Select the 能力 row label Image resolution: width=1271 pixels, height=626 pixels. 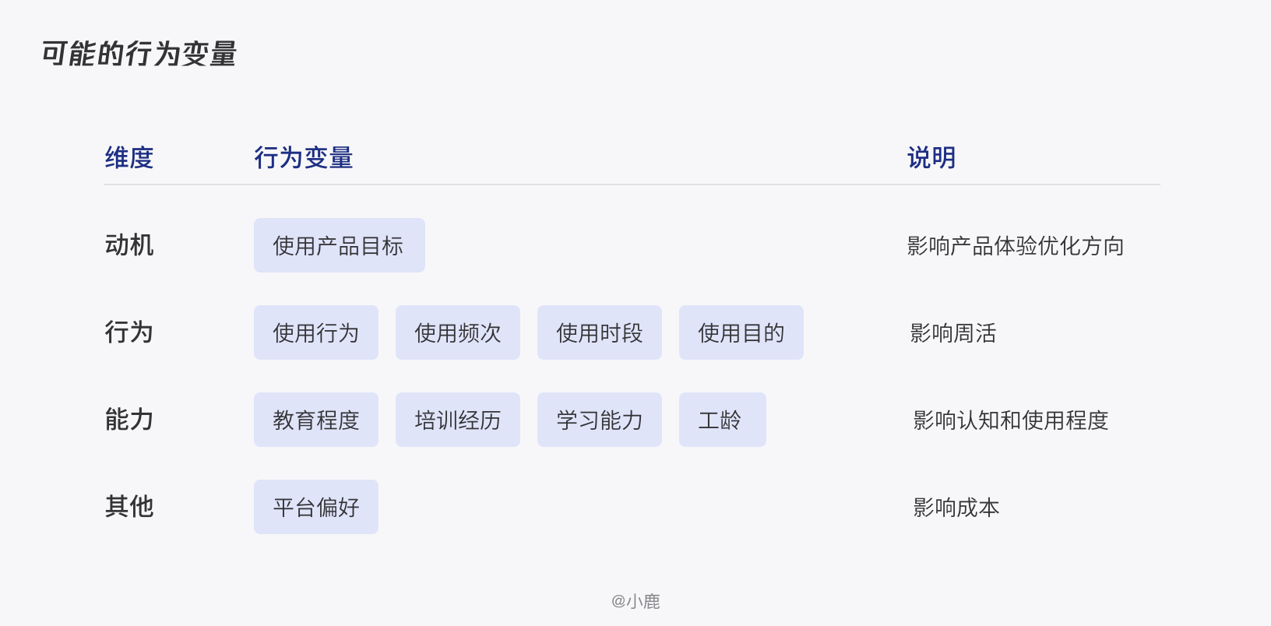[x=129, y=420]
